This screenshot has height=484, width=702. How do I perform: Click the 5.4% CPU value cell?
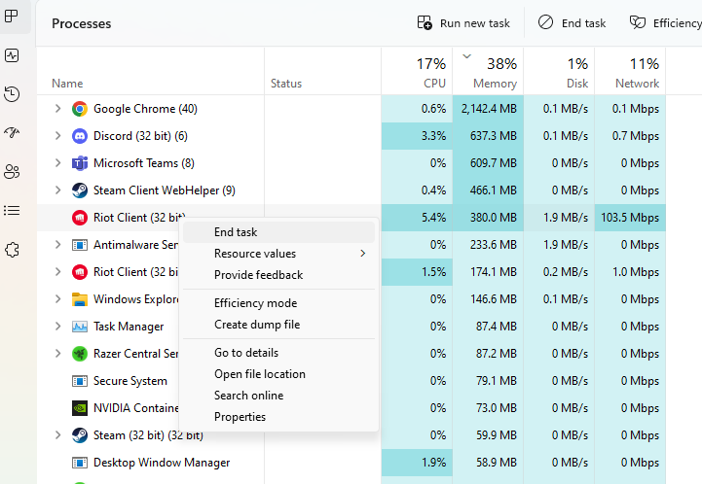click(x=417, y=218)
